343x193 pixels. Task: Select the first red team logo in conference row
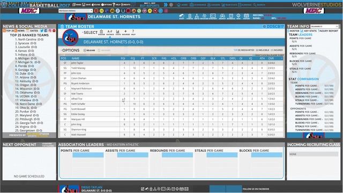tap(96, 11)
